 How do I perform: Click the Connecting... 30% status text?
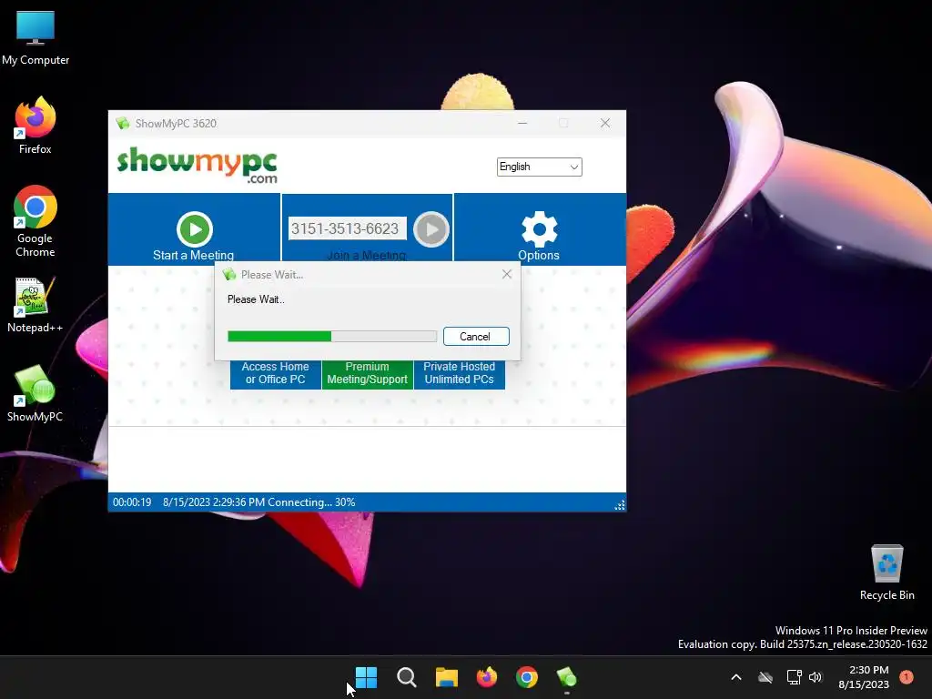click(311, 502)
